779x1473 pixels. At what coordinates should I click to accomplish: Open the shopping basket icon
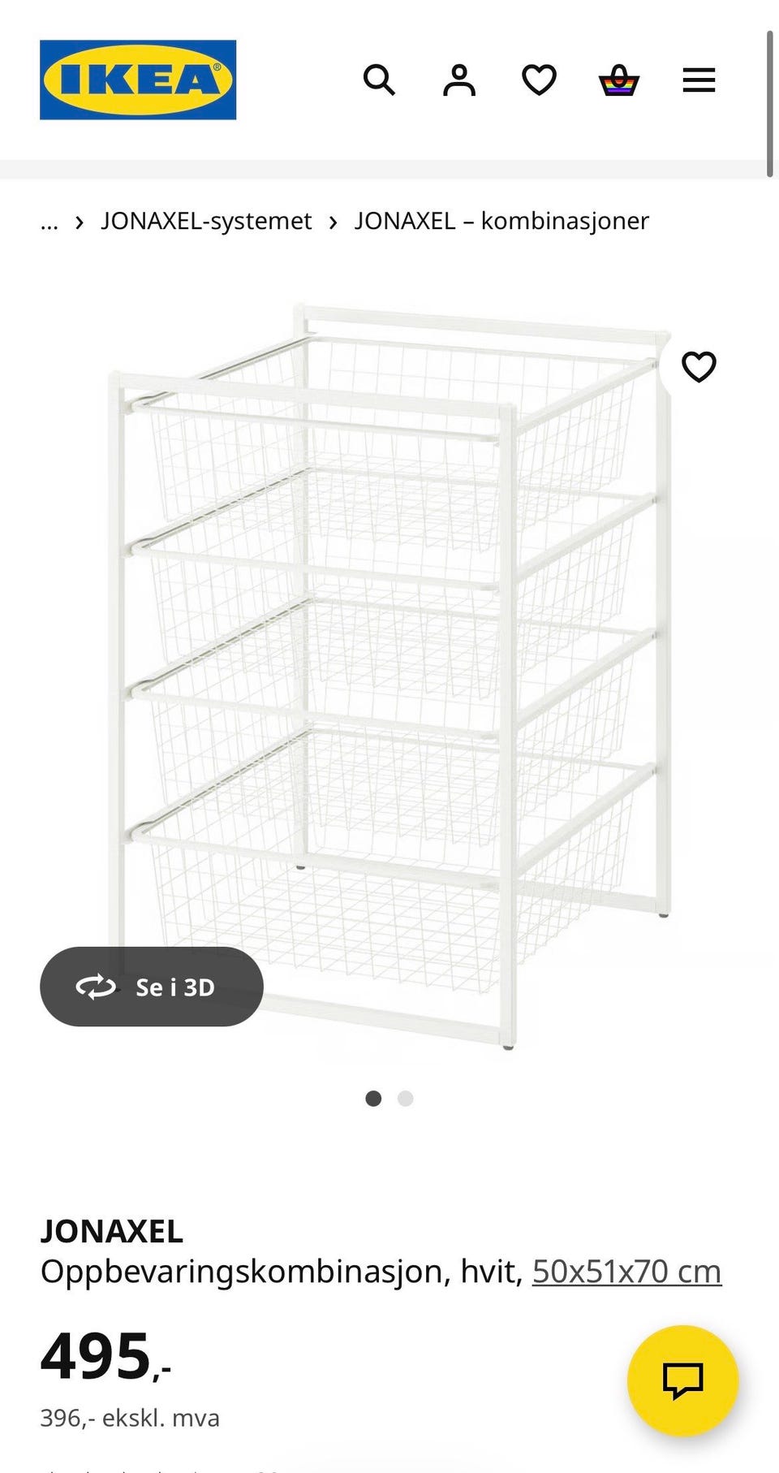619,80
